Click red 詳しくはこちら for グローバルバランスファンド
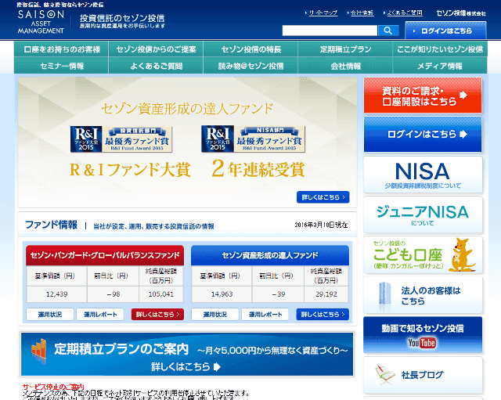Image resolution: width=501 pixels, height=400 pixels. 157,315
